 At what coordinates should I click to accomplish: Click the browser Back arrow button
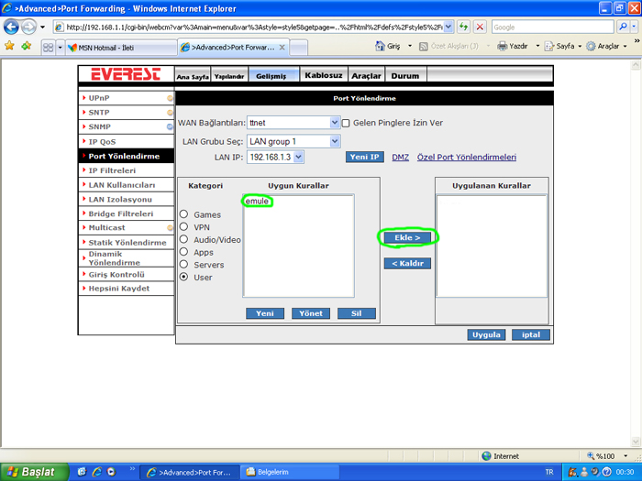pyautogui.click(x=11, y=27)
